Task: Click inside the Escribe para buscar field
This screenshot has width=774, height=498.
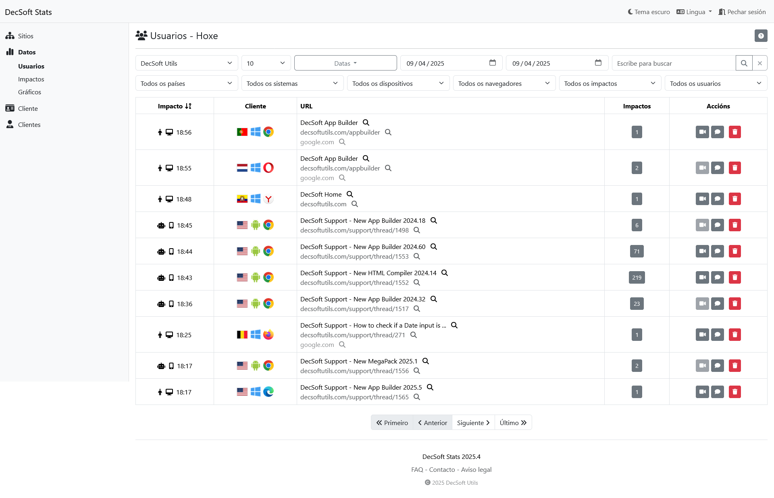Action: (x=673, y=63)
